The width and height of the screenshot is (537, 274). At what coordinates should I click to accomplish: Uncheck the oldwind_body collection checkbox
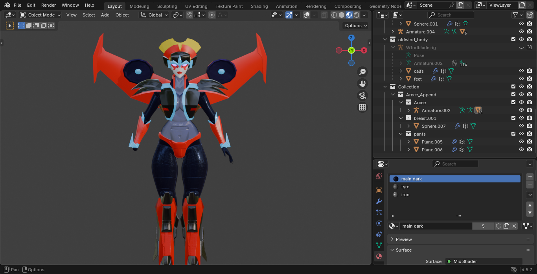[x=513, y=40]
